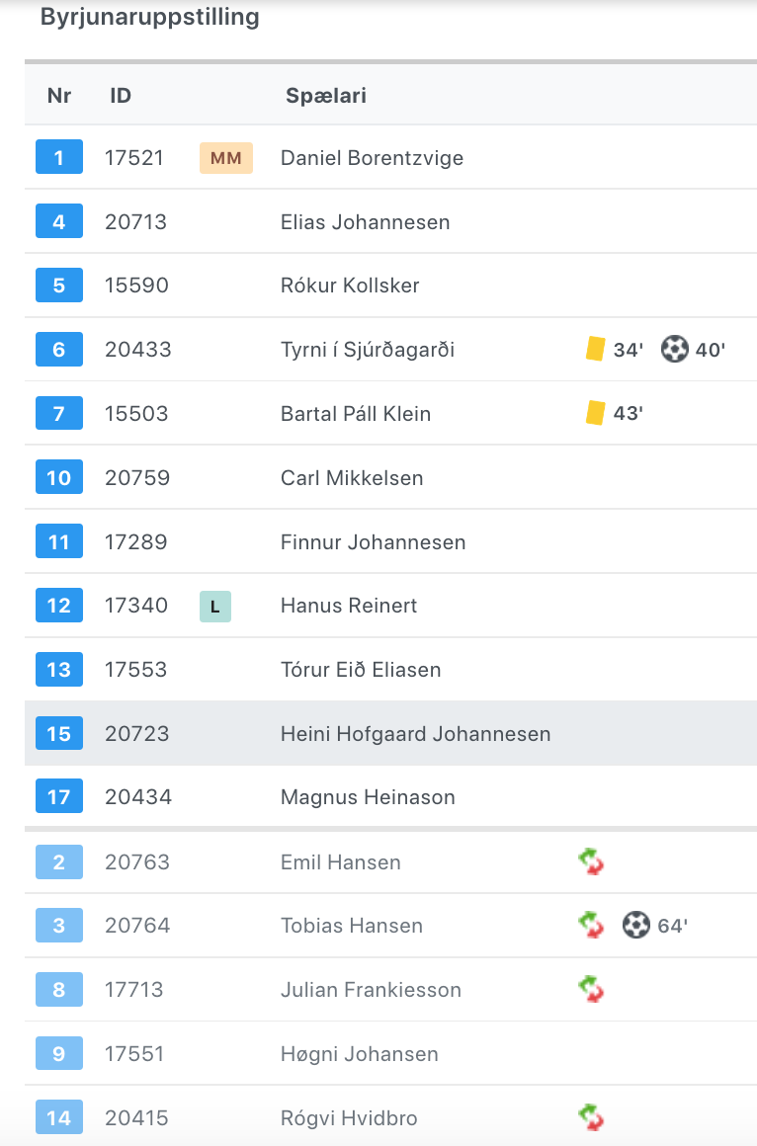Open player Magnus Heinason
This screenshot has height=1146, width=757.
(x=368, y=797)
